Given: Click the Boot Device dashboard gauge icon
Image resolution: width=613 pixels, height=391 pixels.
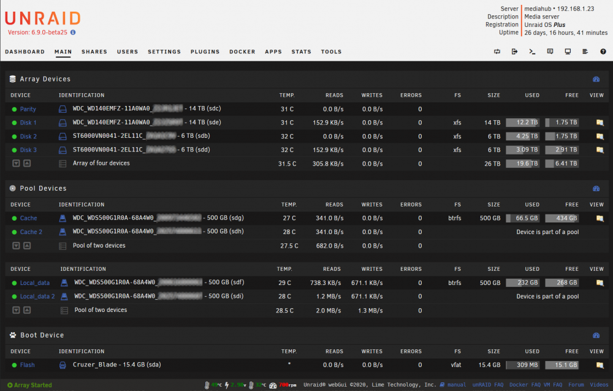Looking at the screenshot, I should click(596, 335).
